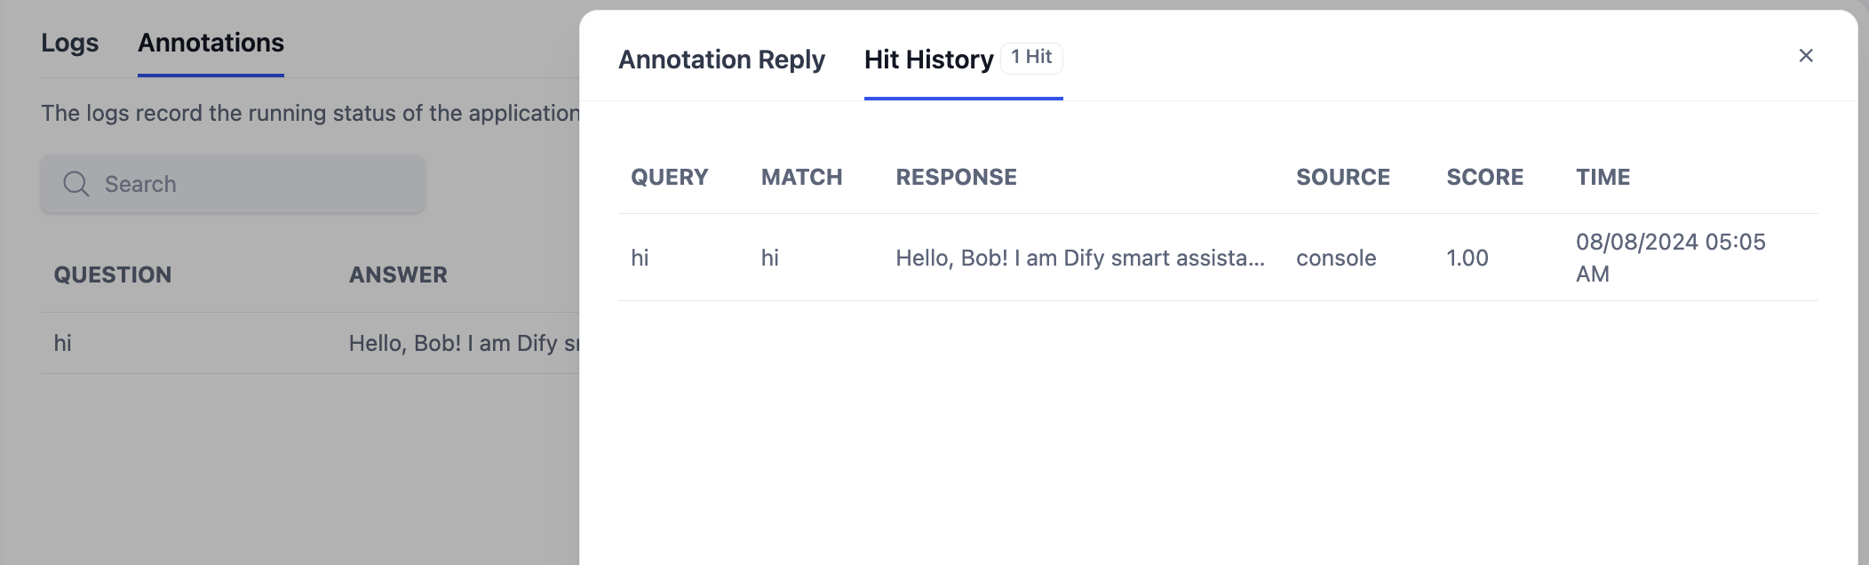This screenshot has width=1869, height=565.
Task: Click the magnifier icon in search box
Action: tap(76, 184)
